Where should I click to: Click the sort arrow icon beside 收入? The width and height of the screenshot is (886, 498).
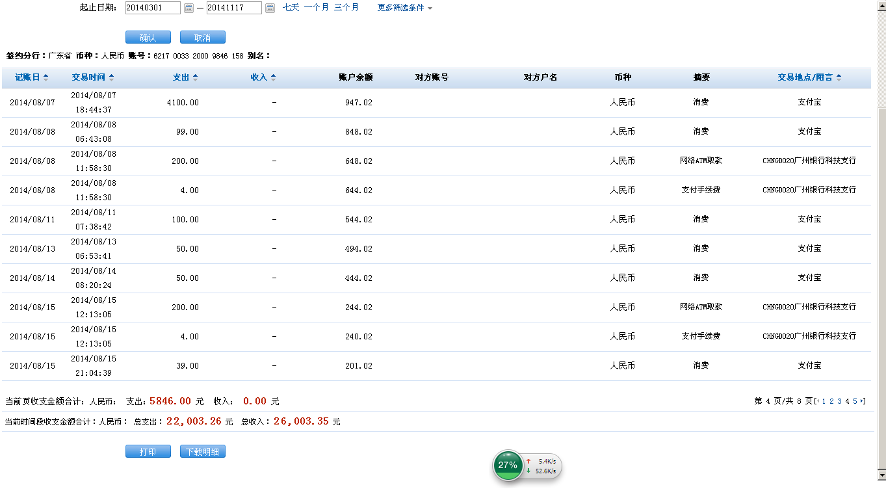click(273, 77)
